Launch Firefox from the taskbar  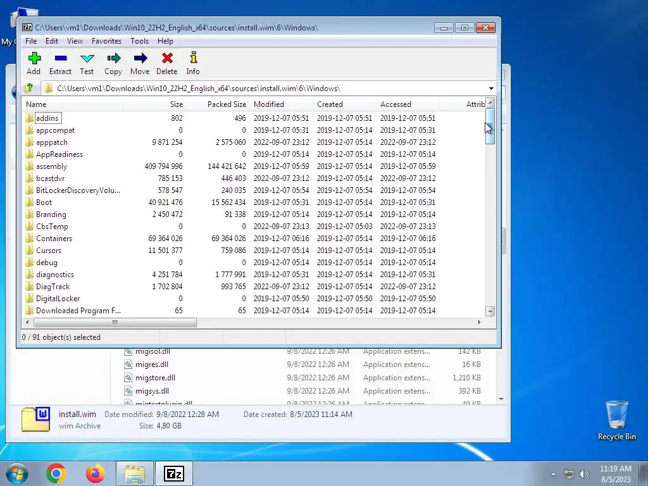click(96, 473)
